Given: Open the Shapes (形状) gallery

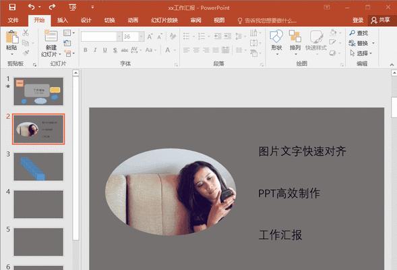Looking at the screenshot, I should click(276, 42).
